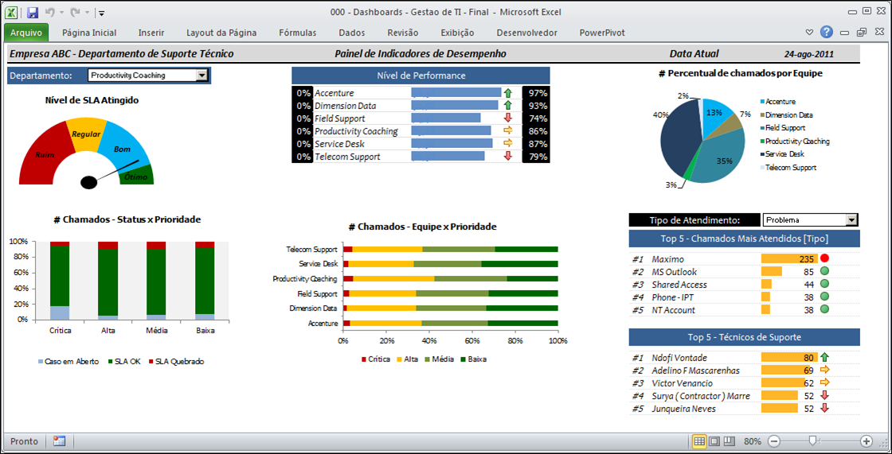Open the PowerPivot tab
Viewport: 892px width, 454px height.
click(x=602, y=33)
